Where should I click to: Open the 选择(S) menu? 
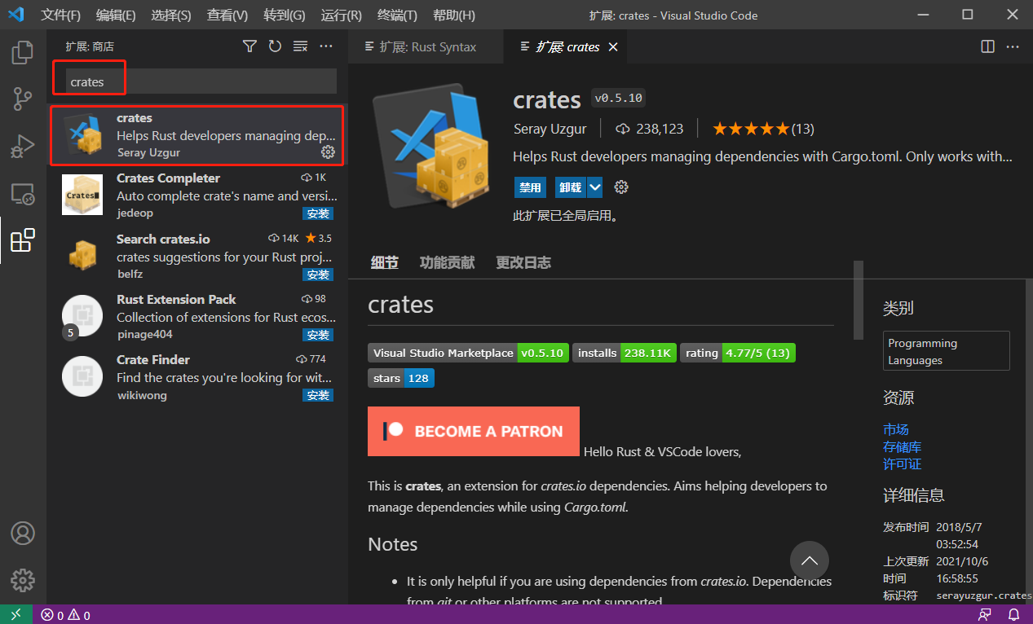point(171,15)
